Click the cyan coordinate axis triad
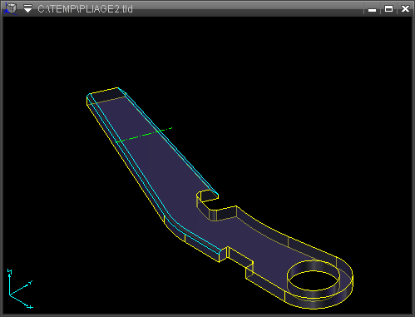 point(19,289)
